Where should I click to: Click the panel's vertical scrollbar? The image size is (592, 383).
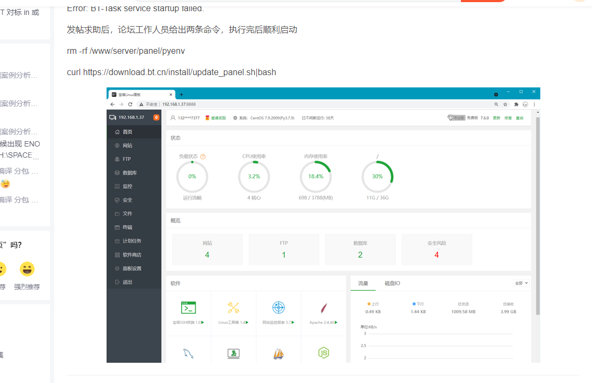538,216
